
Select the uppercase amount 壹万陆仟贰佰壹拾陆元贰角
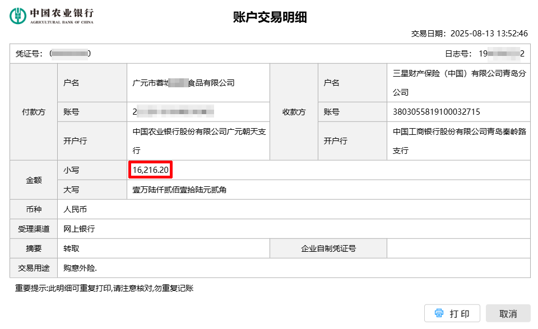(x=179, y=190)
